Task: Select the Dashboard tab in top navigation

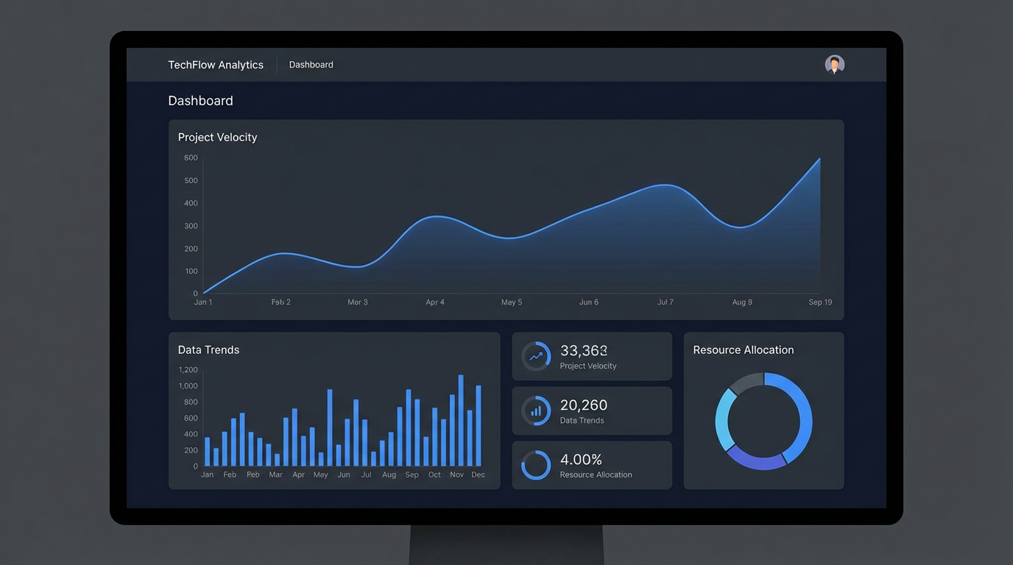Action: click(x=311, y=65)
